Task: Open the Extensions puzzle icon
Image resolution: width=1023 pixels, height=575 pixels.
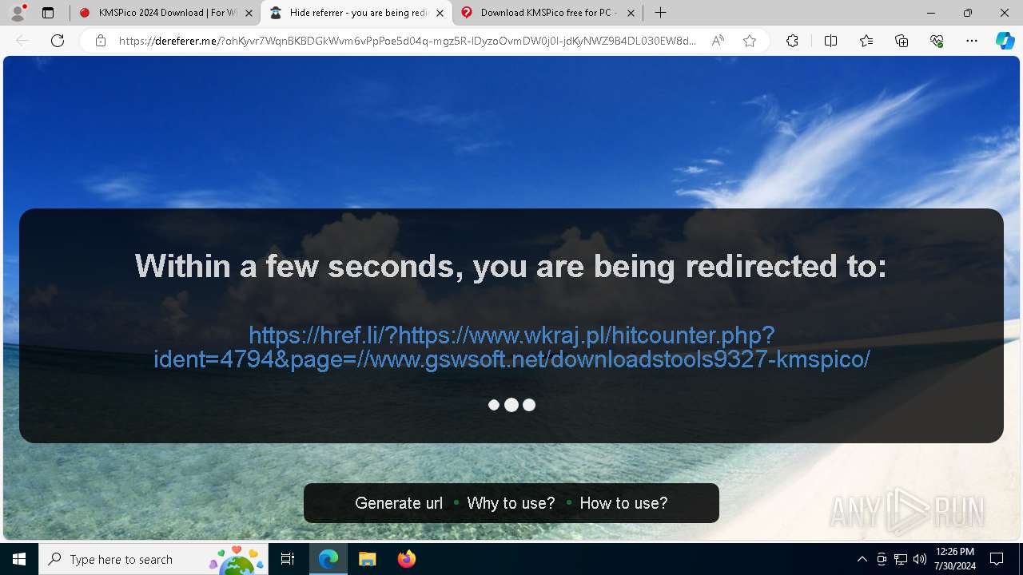Action: [x=792, y=41]
